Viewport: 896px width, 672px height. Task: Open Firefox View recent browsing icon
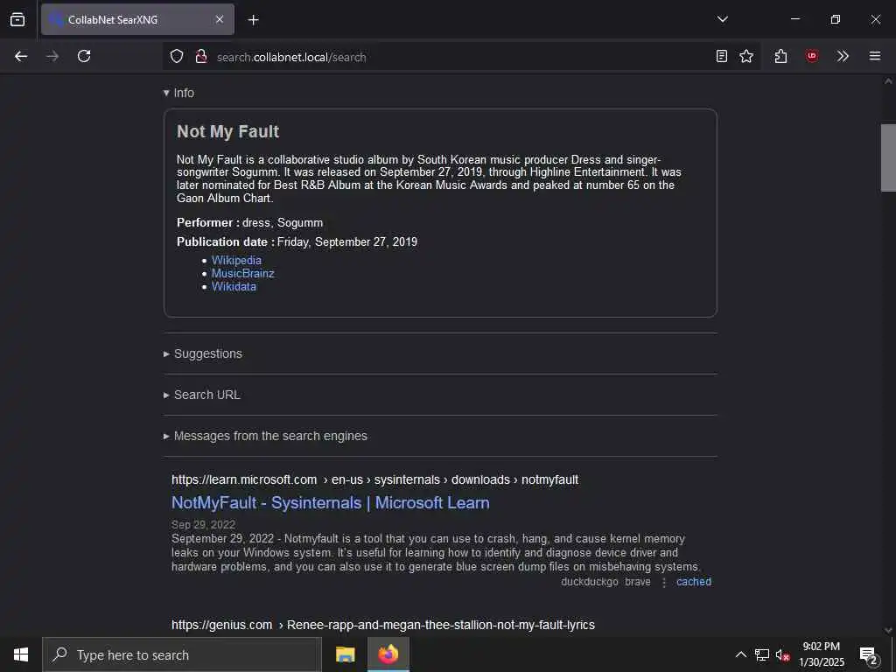pos(17,19)
